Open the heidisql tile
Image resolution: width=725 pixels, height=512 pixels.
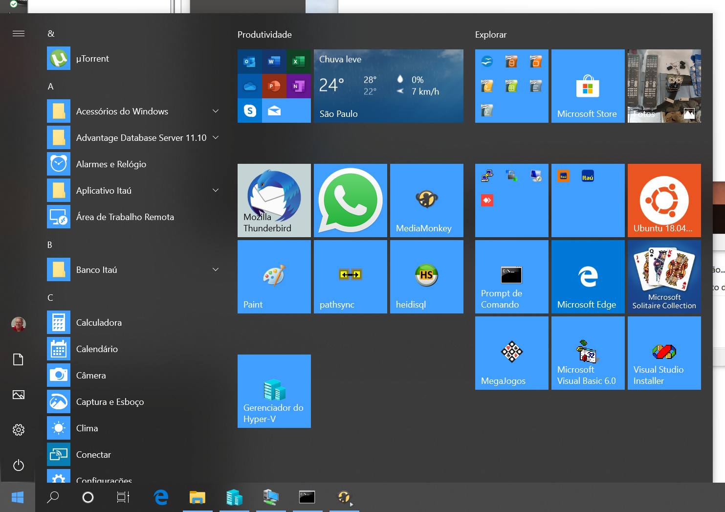click(x=426, y=277)
